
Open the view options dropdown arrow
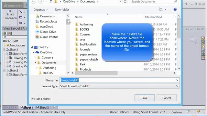pyautogui.click(x=165, y=9)
